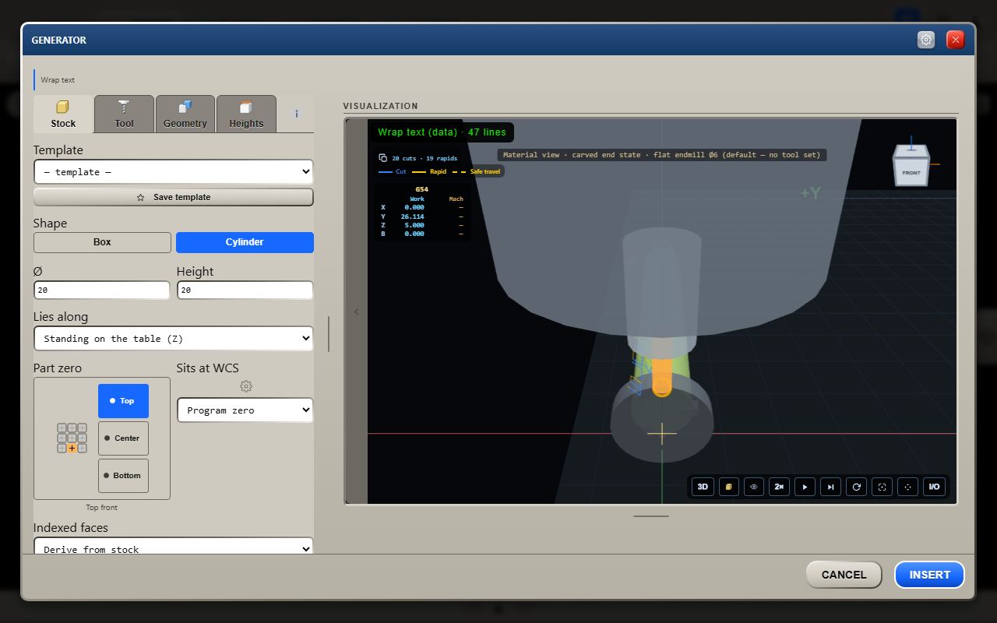Play the toolpath simulation

tap(805, 487)
